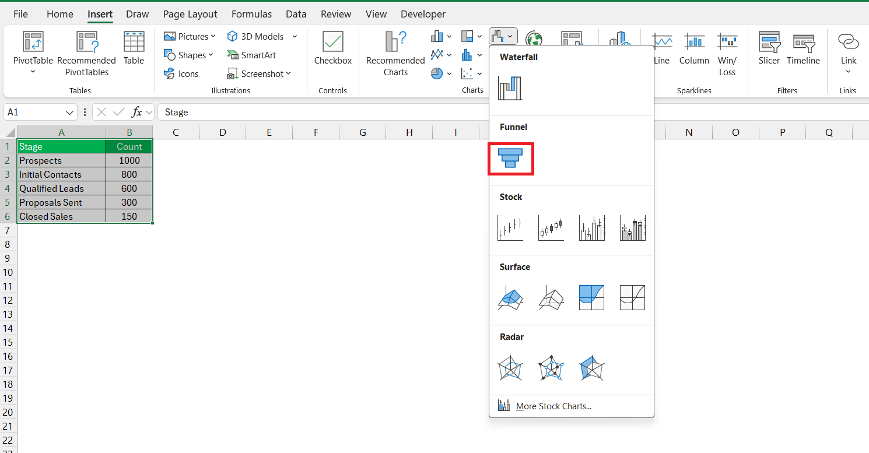
Task: Insert the 3-D Surface chart
Action: tap(510, 298)
